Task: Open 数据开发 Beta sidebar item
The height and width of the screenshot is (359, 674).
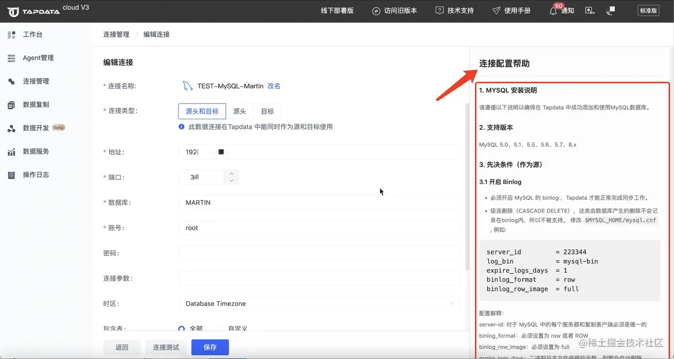Action: pyautogui.click(x=44, y=128)
